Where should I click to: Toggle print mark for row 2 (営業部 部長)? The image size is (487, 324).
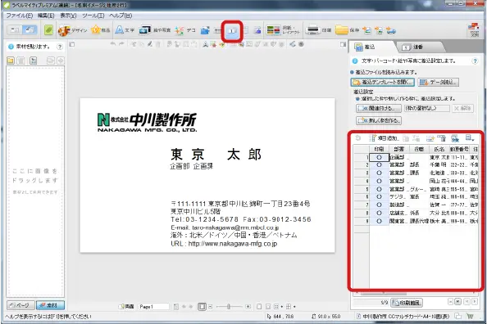[x=379, y=165]
